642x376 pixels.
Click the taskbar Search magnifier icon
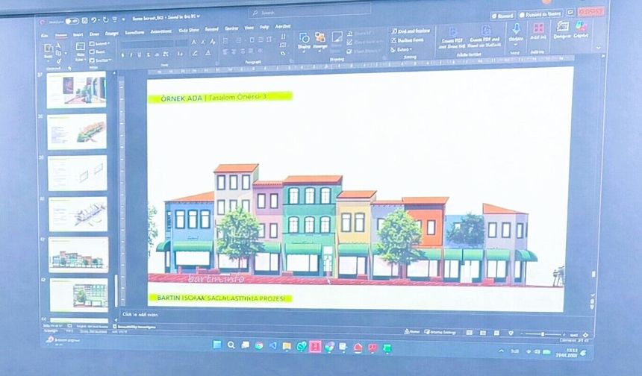point(231,345)
